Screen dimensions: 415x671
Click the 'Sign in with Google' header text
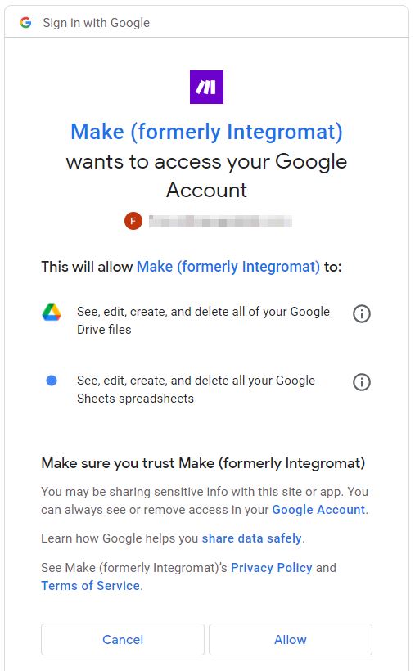pyautogui.click(x=97, y=23)
